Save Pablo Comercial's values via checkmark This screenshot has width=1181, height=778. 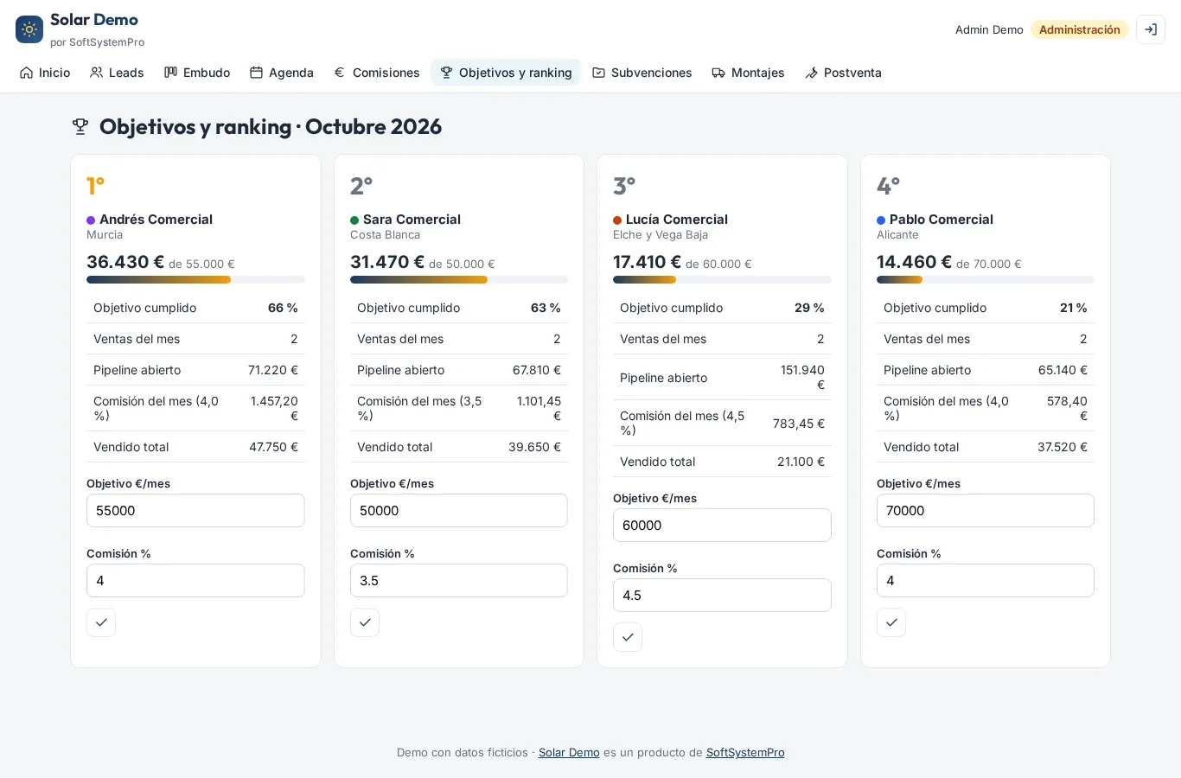891,622
